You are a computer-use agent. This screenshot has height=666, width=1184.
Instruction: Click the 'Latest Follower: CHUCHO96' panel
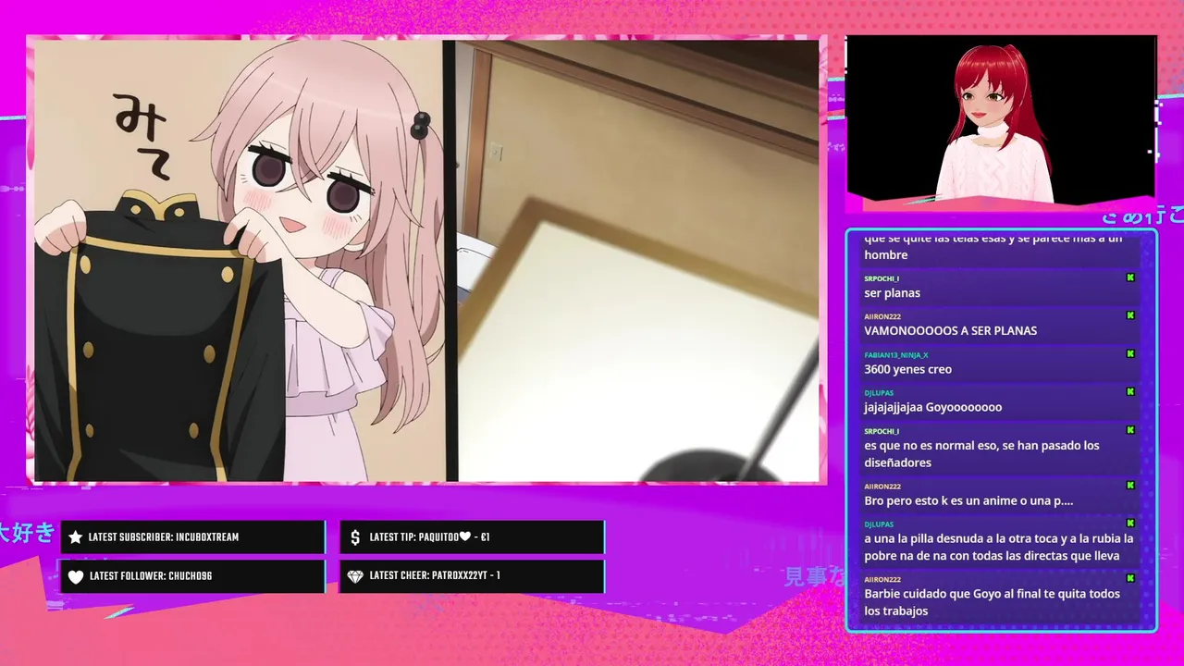coord(192,576)
